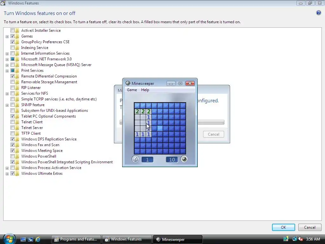Expand Microsoft .NET Framework 3.0 node
325x244 pixels.
point(7,59)
